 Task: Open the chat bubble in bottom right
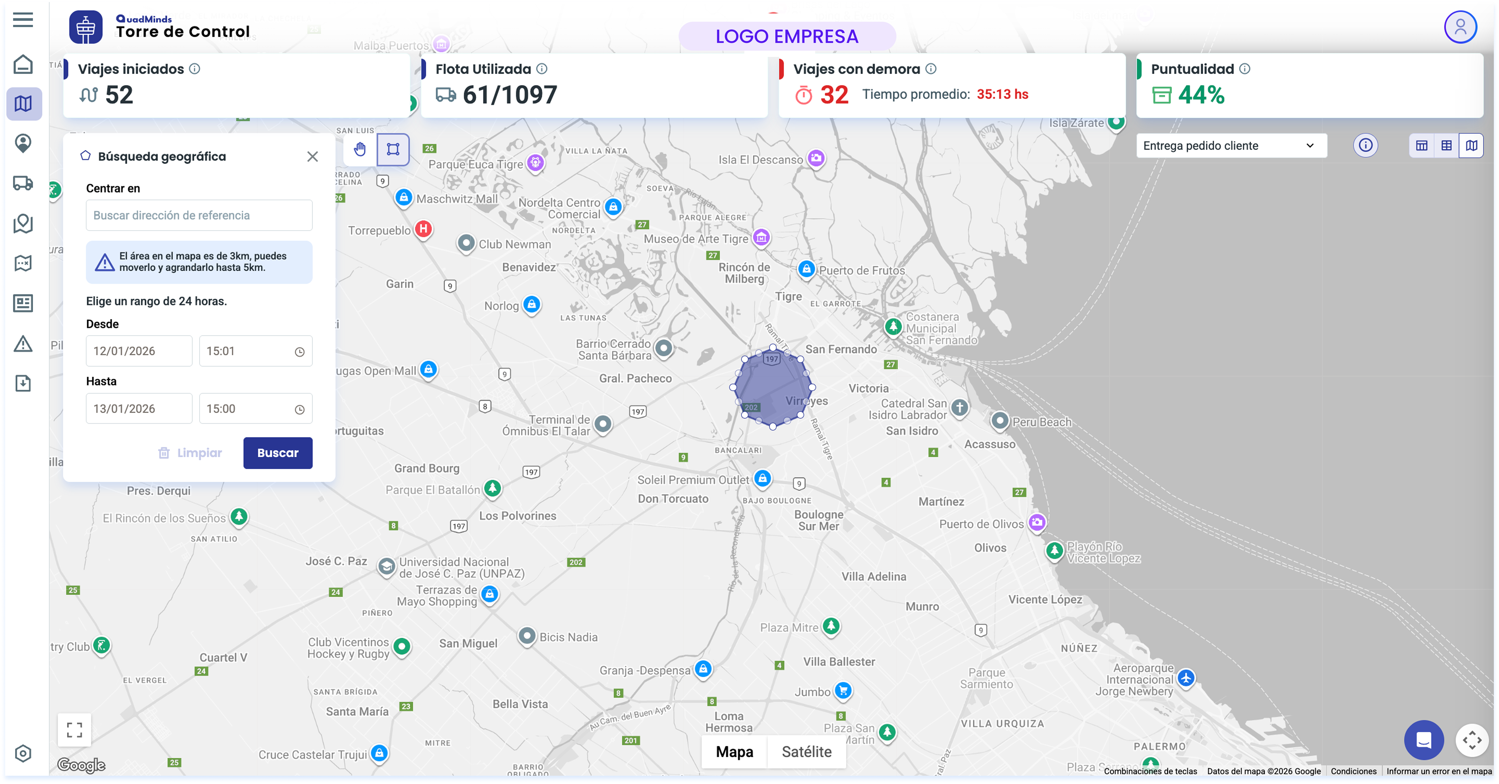click(1424, 740)
